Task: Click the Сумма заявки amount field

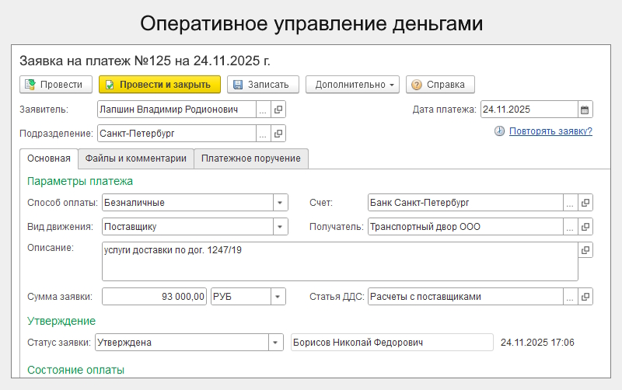Action: coord(155,296)
